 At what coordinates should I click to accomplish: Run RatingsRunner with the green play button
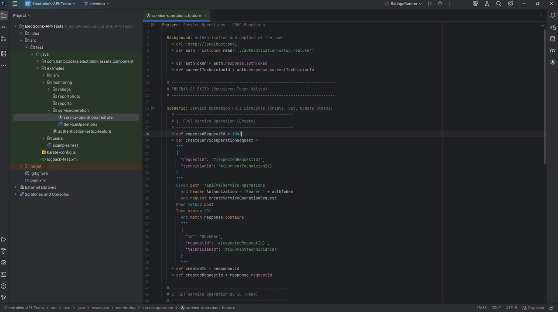point(430,3)
